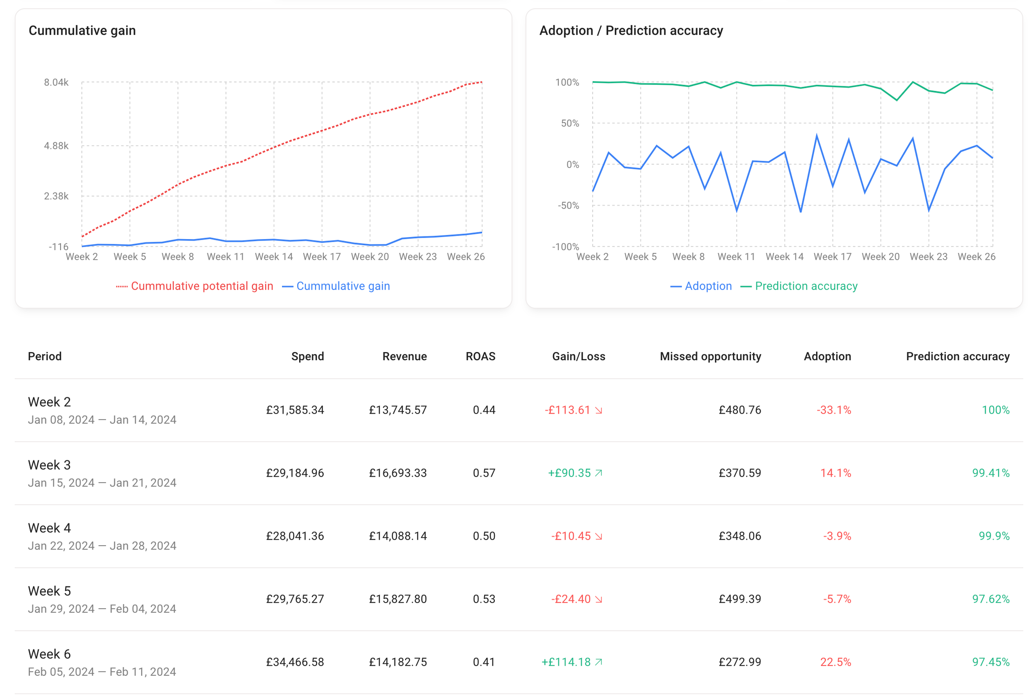Screen dimensions: 1033x700
Task: Click the ROAS value 0.57
Action: pos(484,473)
